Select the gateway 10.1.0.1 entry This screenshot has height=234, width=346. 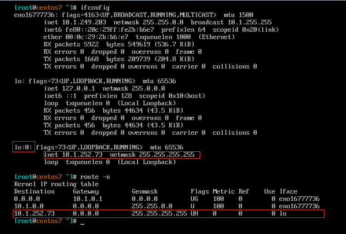tap(87, 199)
